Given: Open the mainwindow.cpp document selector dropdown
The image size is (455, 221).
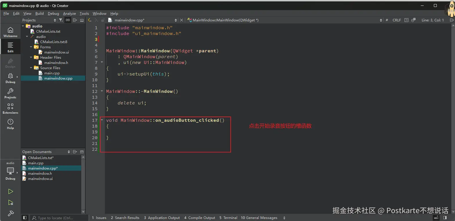Looking at the screenshot, I should (176, 20).
